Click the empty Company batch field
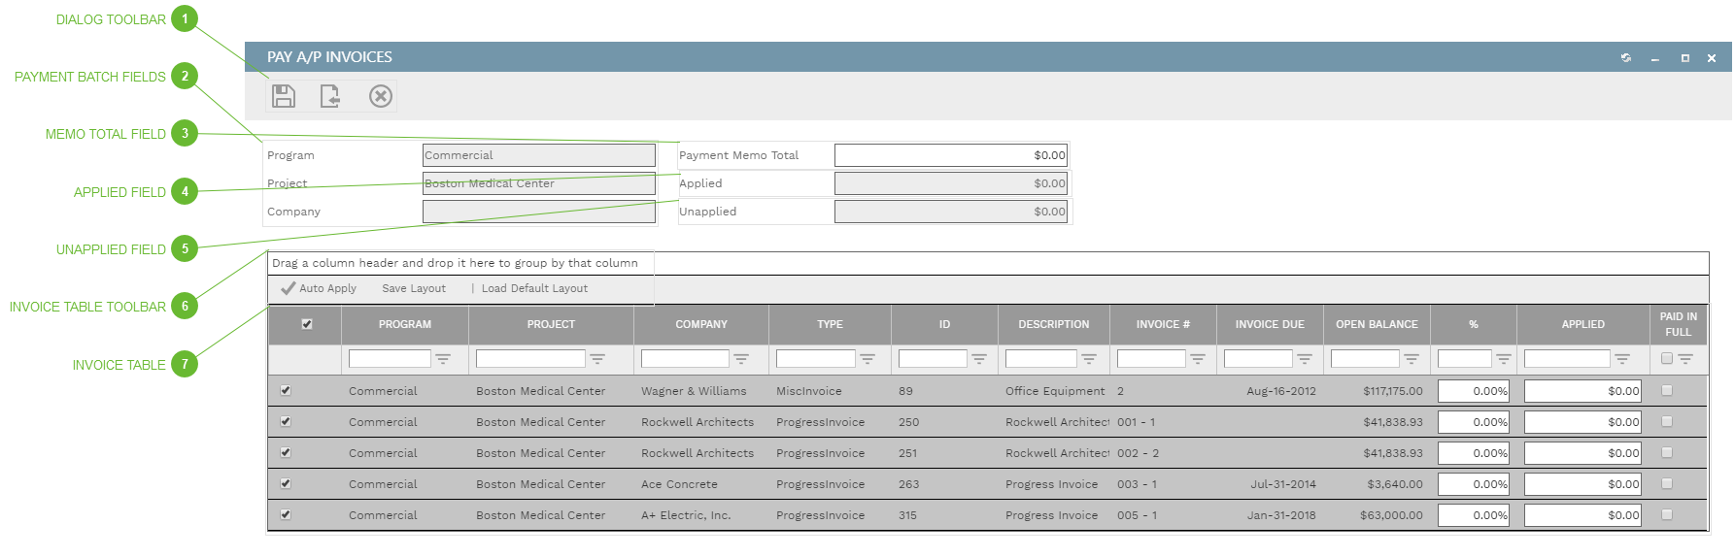The height and width of the screenshot is (557, 1735). (539, 212)
